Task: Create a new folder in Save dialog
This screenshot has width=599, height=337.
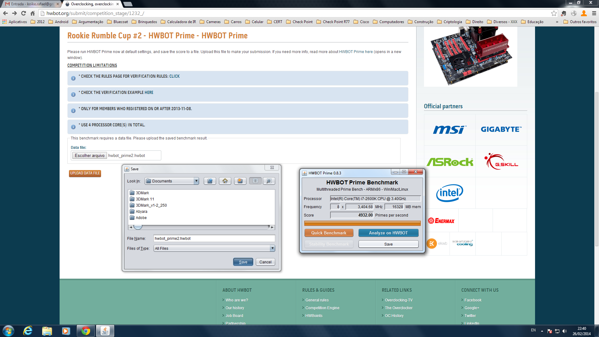Action: tap(240, 181)
